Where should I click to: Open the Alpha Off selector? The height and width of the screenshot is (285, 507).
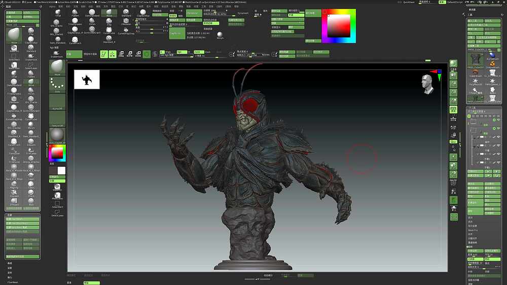(57, 101)
